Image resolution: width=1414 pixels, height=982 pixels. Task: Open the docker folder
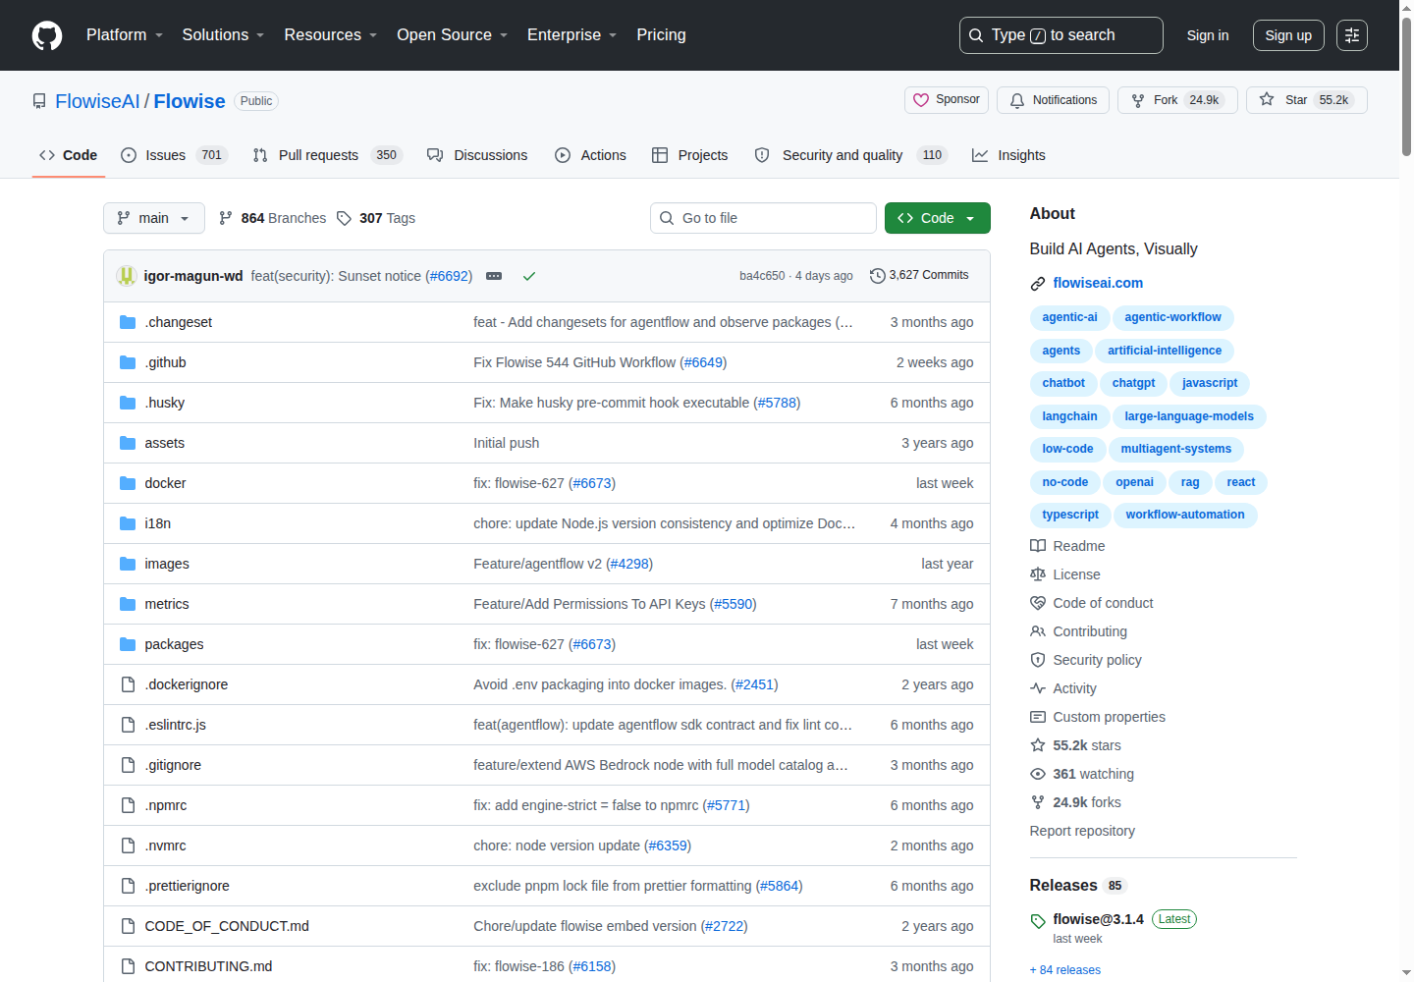click(x=165, y=483)
